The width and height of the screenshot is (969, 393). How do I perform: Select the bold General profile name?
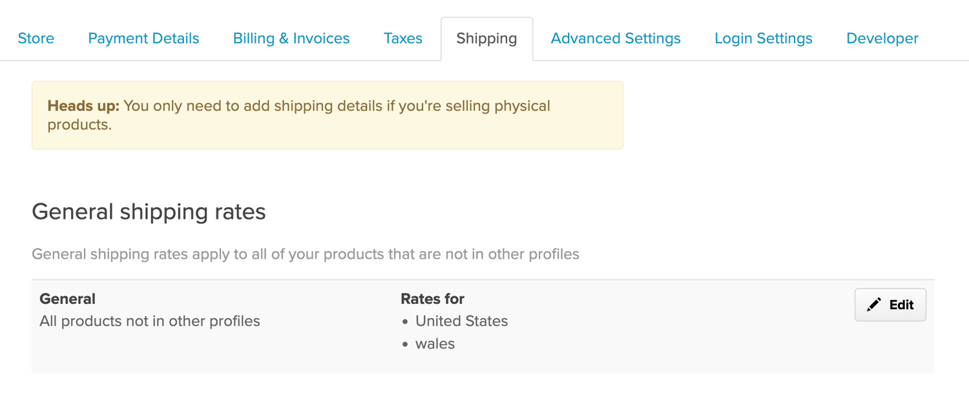(x=67, y=299)
